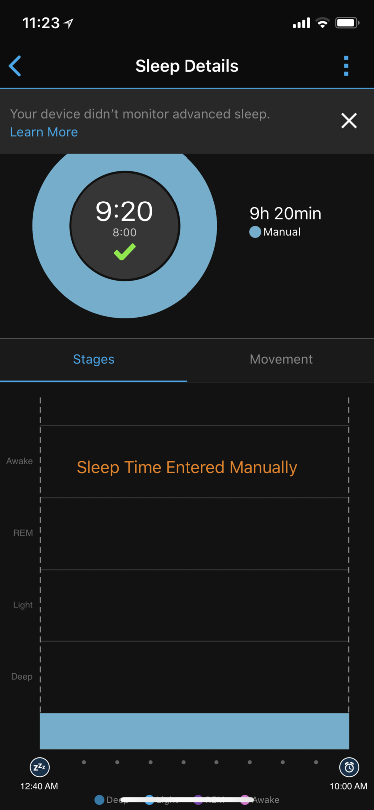
Task: Tap the battery status icon
Action: point(347,23)
